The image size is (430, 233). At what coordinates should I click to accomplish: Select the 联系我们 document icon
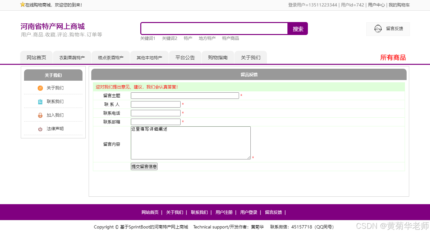coord(40,101)
